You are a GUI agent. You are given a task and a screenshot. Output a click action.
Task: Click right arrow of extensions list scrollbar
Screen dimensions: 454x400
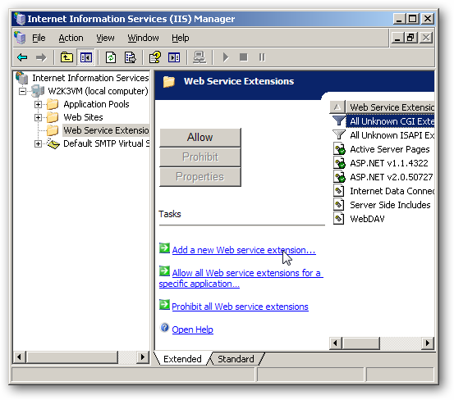(x=428, y=343)
